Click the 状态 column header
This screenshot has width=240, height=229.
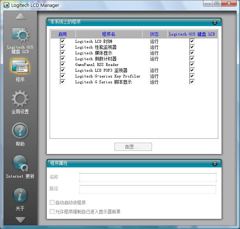(154, 34)
